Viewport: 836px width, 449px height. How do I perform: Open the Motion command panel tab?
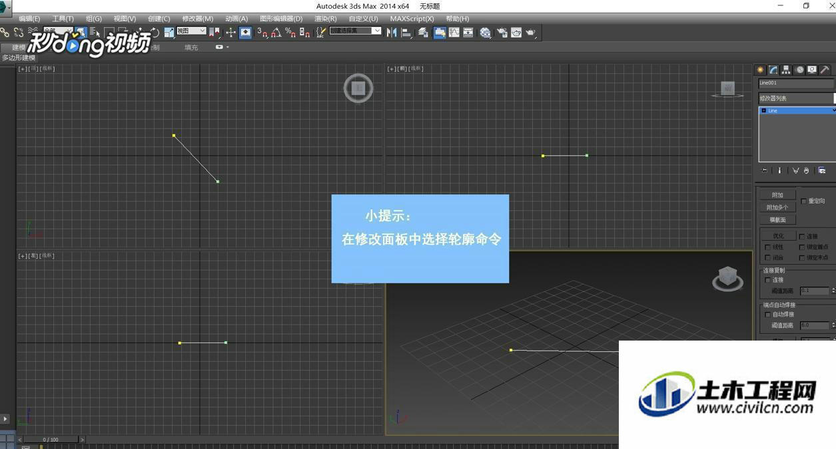coord(799,70)
